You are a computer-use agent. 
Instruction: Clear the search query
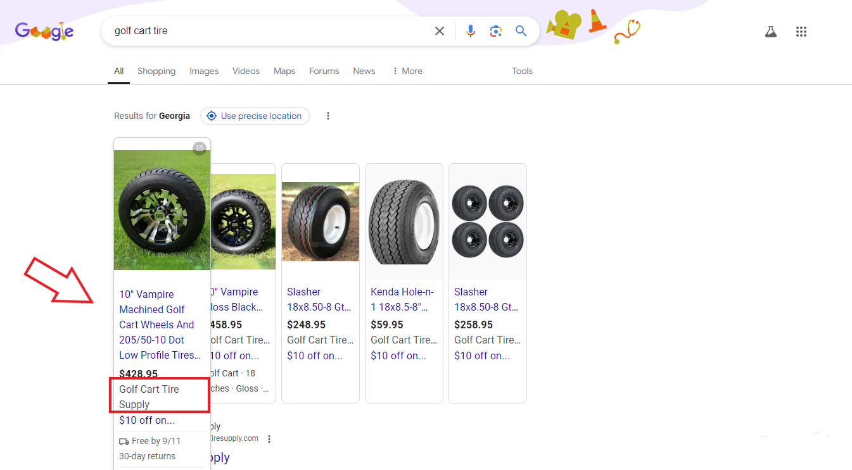pos(439,31)
